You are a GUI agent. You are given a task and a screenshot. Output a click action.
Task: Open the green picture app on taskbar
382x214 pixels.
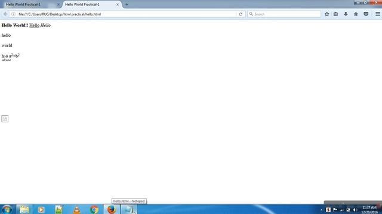click(x=58, y=209)
